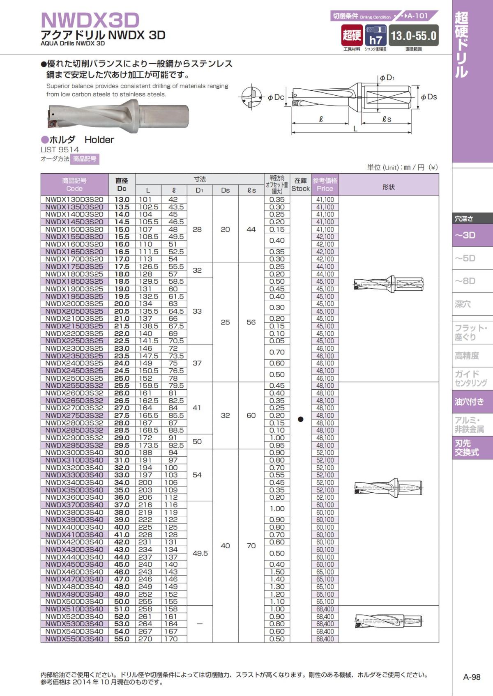
Task: Click code NWDX170D3S20
Action: (74, 259)
